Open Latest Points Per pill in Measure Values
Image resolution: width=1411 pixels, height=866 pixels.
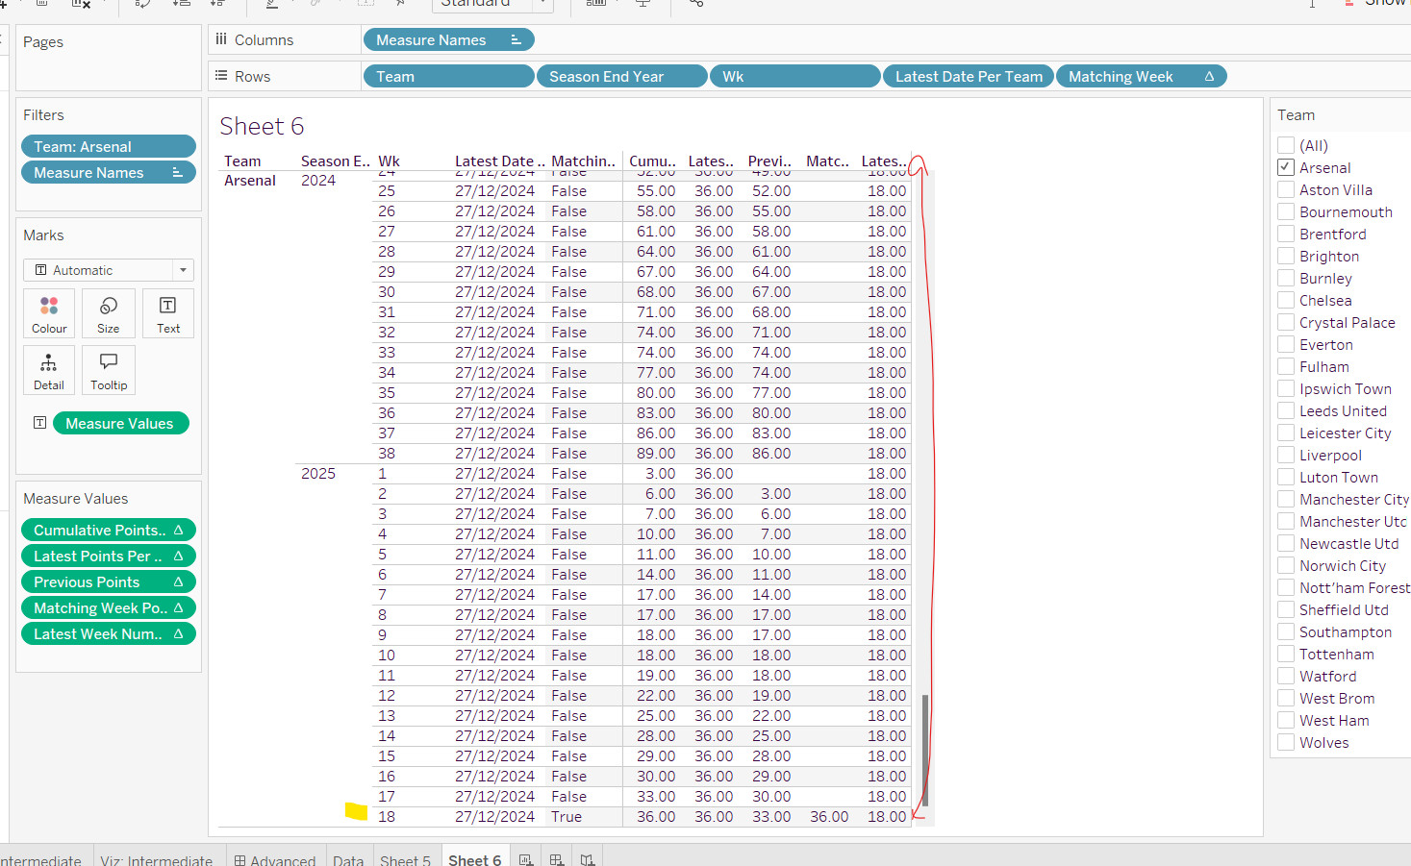(x=109, y=556)
